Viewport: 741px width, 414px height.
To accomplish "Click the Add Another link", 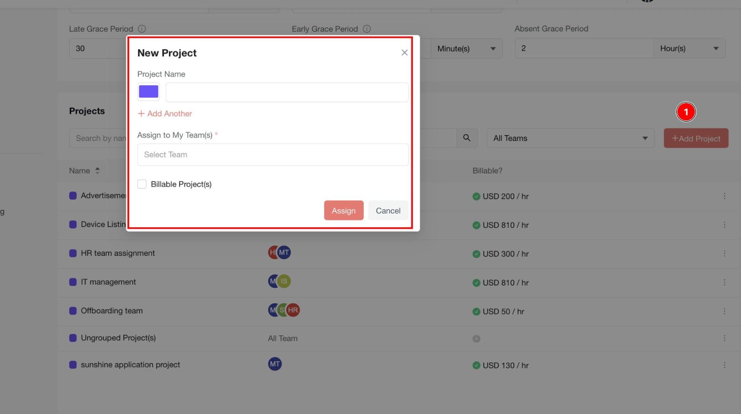I will point(165,114).
